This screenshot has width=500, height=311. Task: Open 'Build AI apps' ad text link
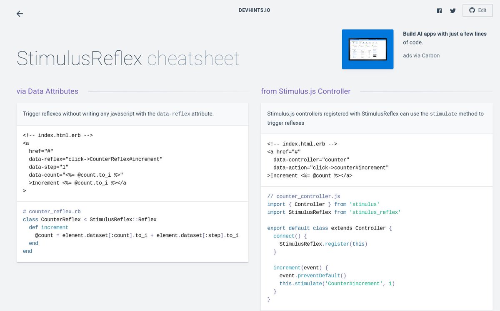point(445,38)
